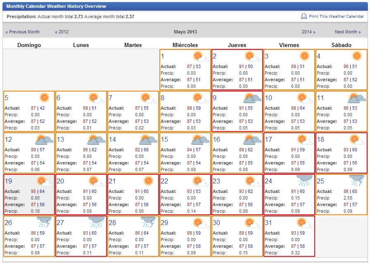The width and height of the screenshot is (370, 263).
Task: Open day 6 date number
Action: [x=59, y=98]
